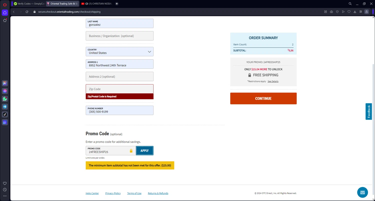This screenshot has width=375, height=201.
Task: Open the start page home icon in sidebar
Action: 5,12
